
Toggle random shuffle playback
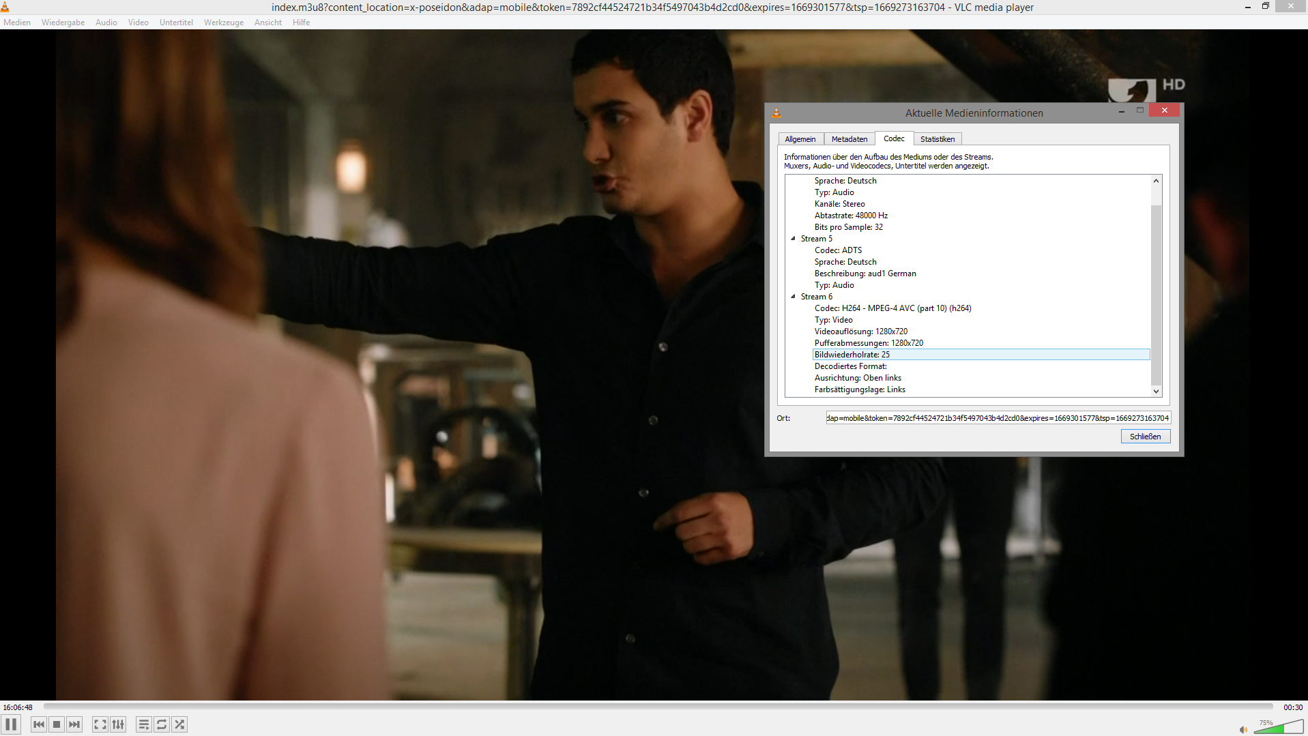[179, 724]
